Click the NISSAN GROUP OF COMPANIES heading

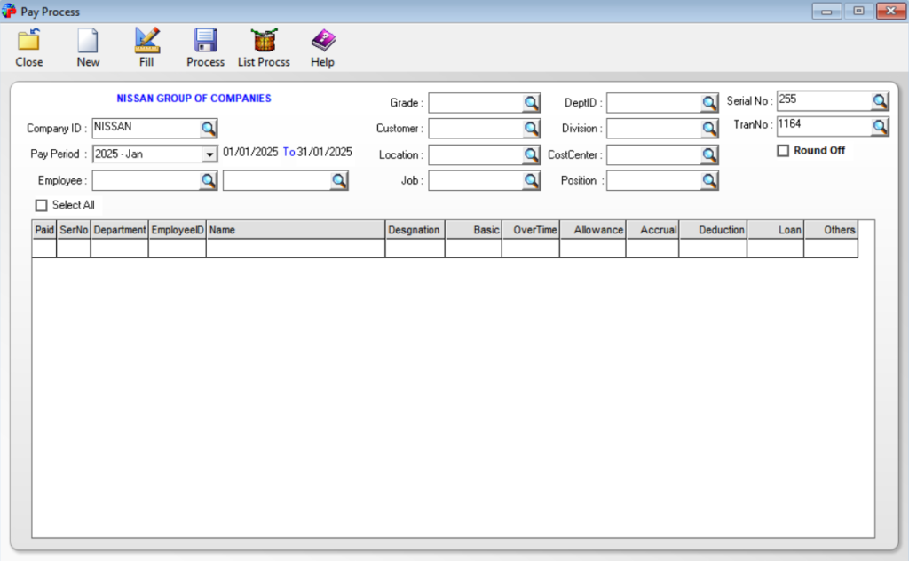pos(194,99)
